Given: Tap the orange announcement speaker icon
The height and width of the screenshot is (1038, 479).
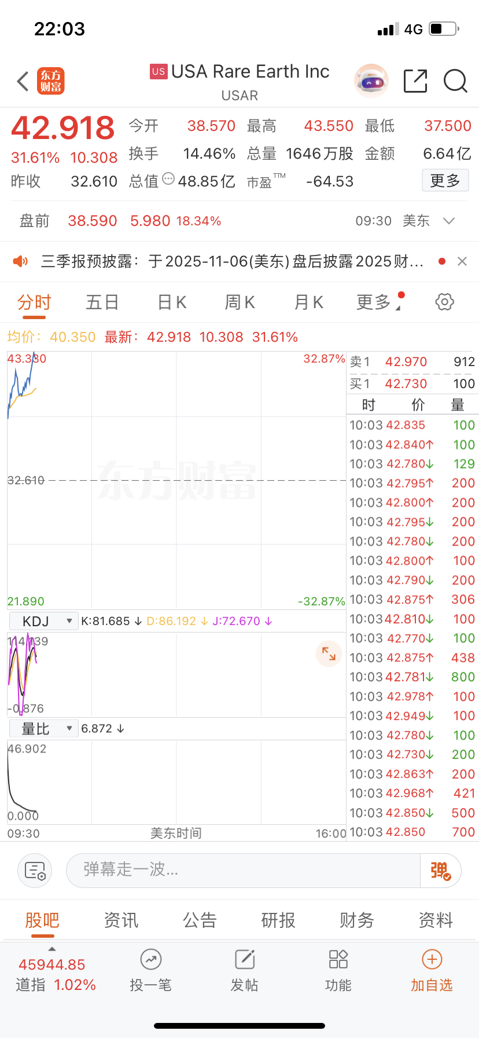Looking at the screenshot, I should point(21,261).
